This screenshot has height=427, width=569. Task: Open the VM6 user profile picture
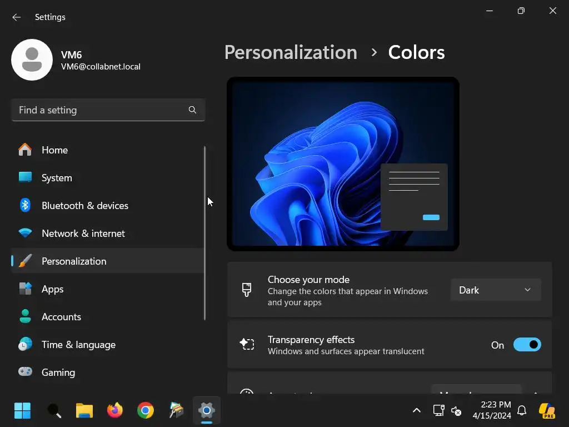(x=32, y=59)
